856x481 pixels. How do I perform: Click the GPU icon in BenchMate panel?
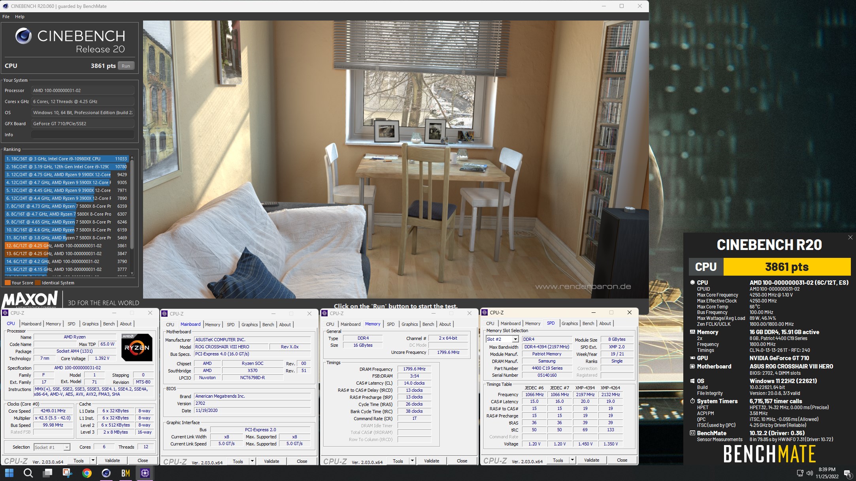point(692,358)
